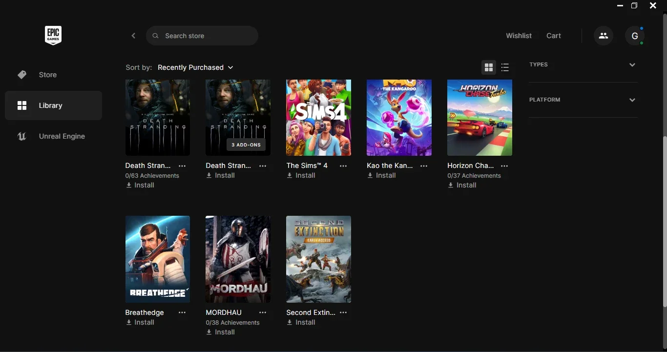Click the 0/38 Achievements text
Image resolution: width=667 pixels, height=352 pixels.
[233, 323]
